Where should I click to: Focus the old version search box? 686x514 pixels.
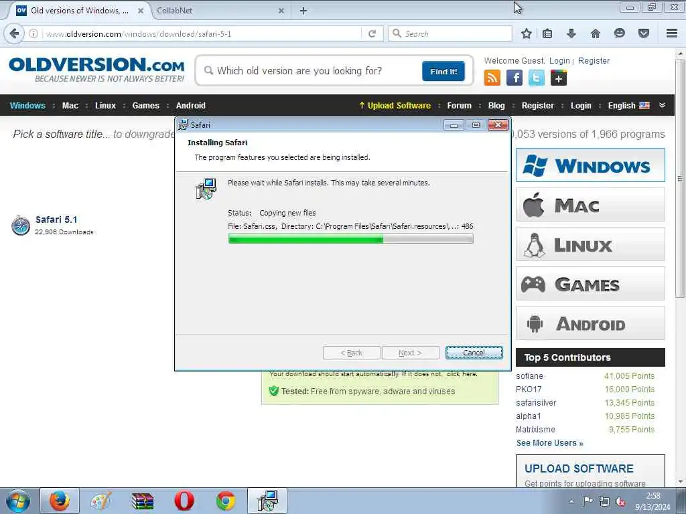coord(311,71)
